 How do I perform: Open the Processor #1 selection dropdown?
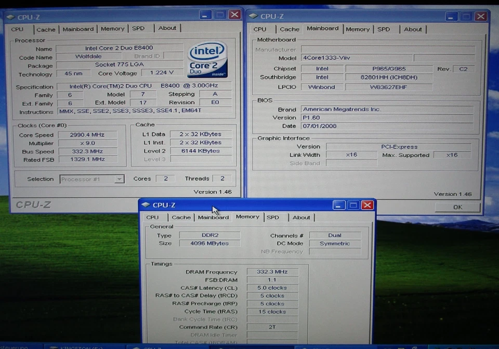[120, 179]
